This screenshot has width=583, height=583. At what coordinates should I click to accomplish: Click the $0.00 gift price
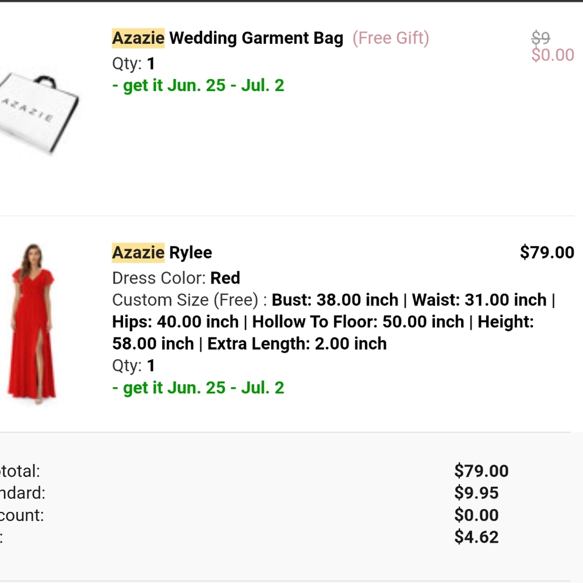pyautogui.click(x=552, y=54)
